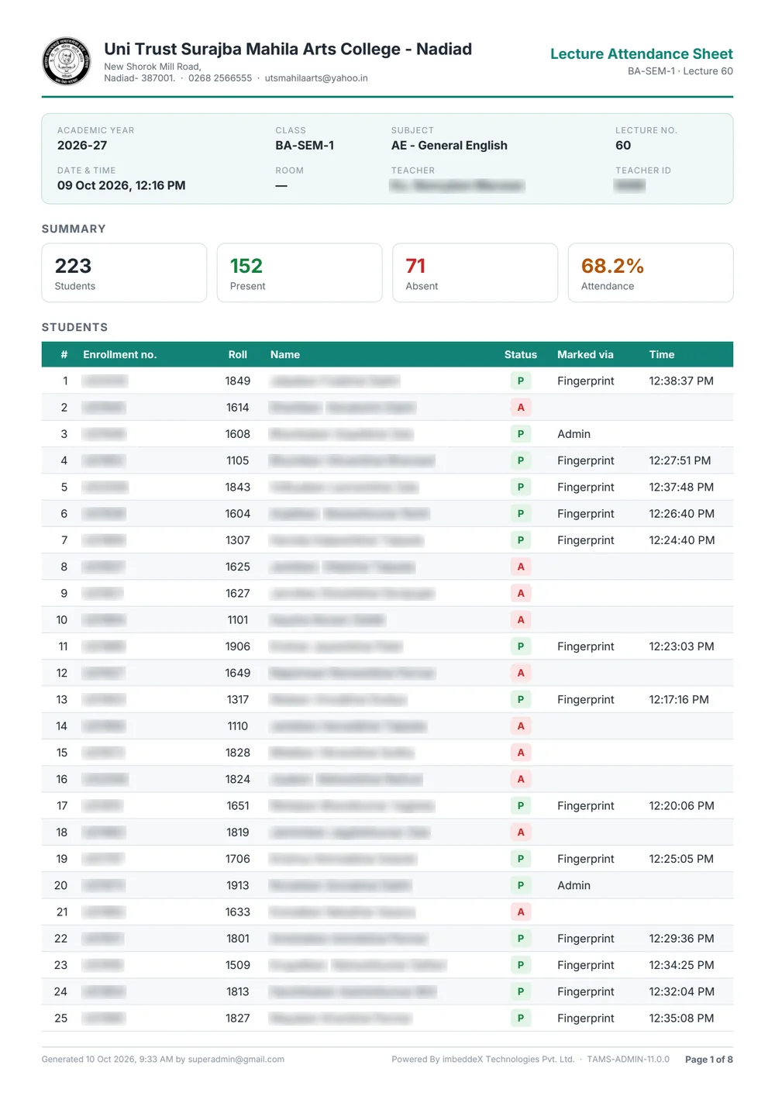Click the 'TAMS-ADMIN-11.0.0' version text

click(x=629, y=1060)
